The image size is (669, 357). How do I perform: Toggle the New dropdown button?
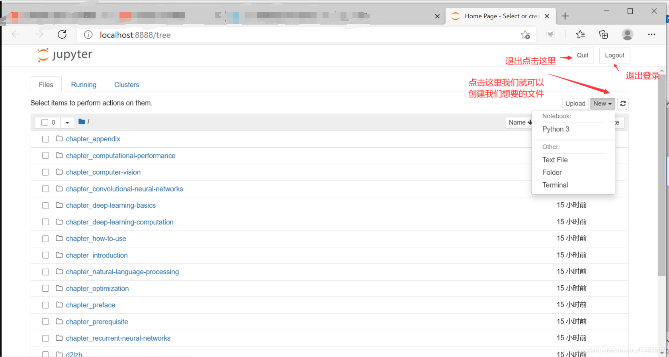pos(602,103)
